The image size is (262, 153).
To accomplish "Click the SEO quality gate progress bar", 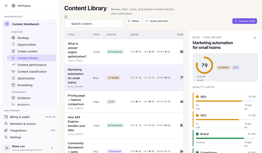I will (x=225, y=101).
